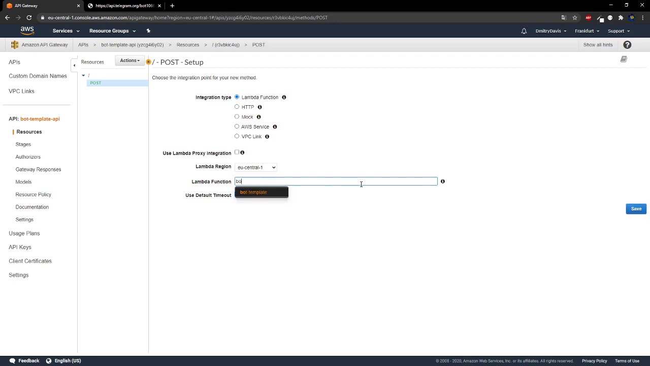This screenshot has height=366, width=650.
Task: Open a new browser tab
Action: 172,6
